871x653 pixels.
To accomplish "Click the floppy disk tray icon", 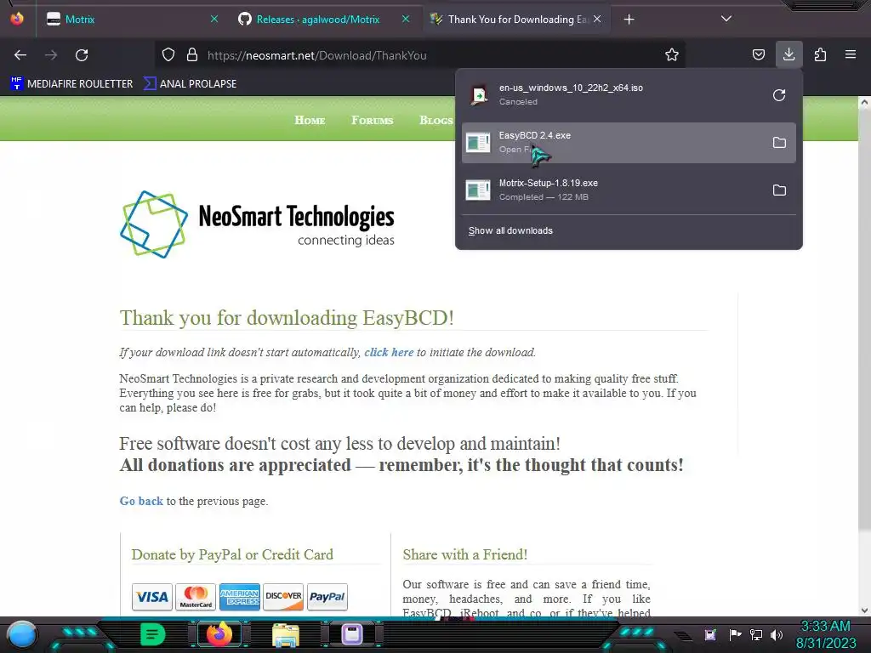I will pyautogui.click(x=710, y=634).
